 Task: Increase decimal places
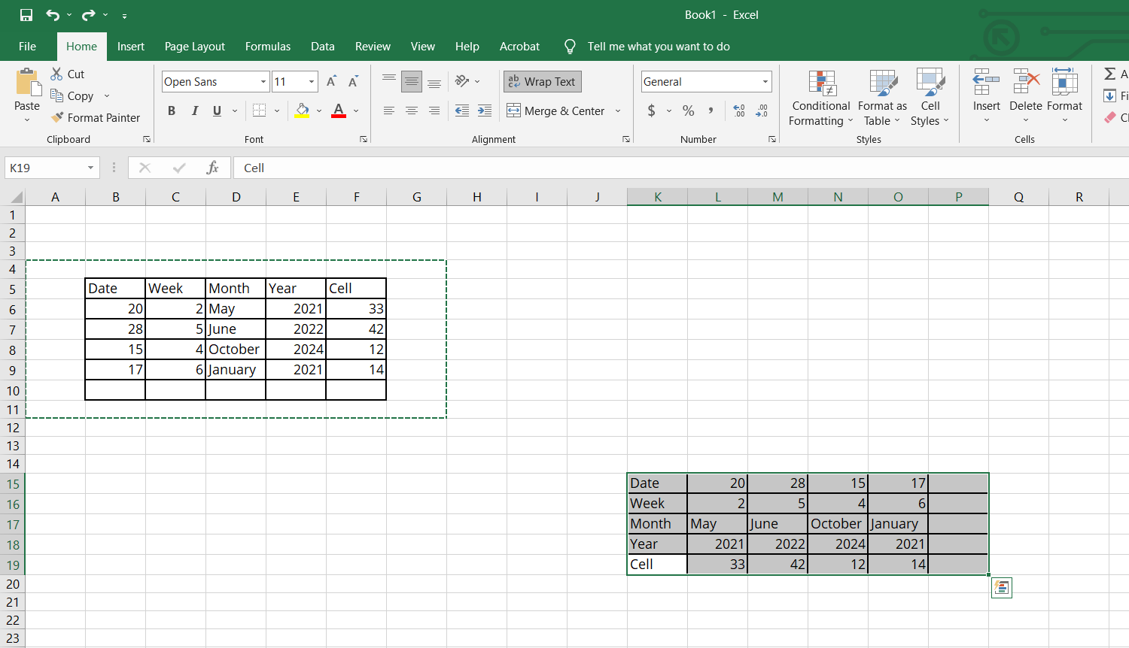(739, 110)
